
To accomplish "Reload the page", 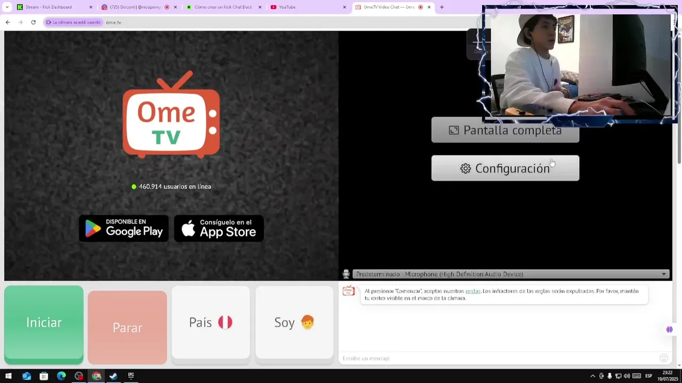I will [x=33, y=22].
